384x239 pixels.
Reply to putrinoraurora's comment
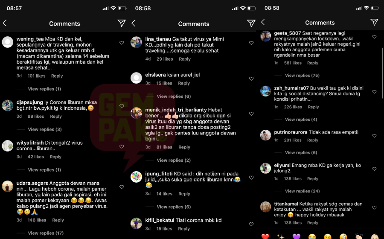pyautogui.click(x=313, y=140)
